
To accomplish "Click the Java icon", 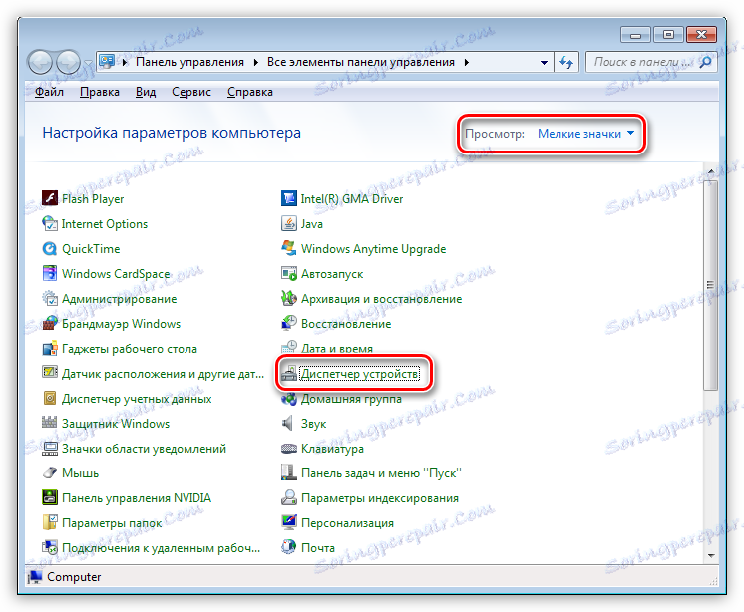I will [x=289, y=223].
